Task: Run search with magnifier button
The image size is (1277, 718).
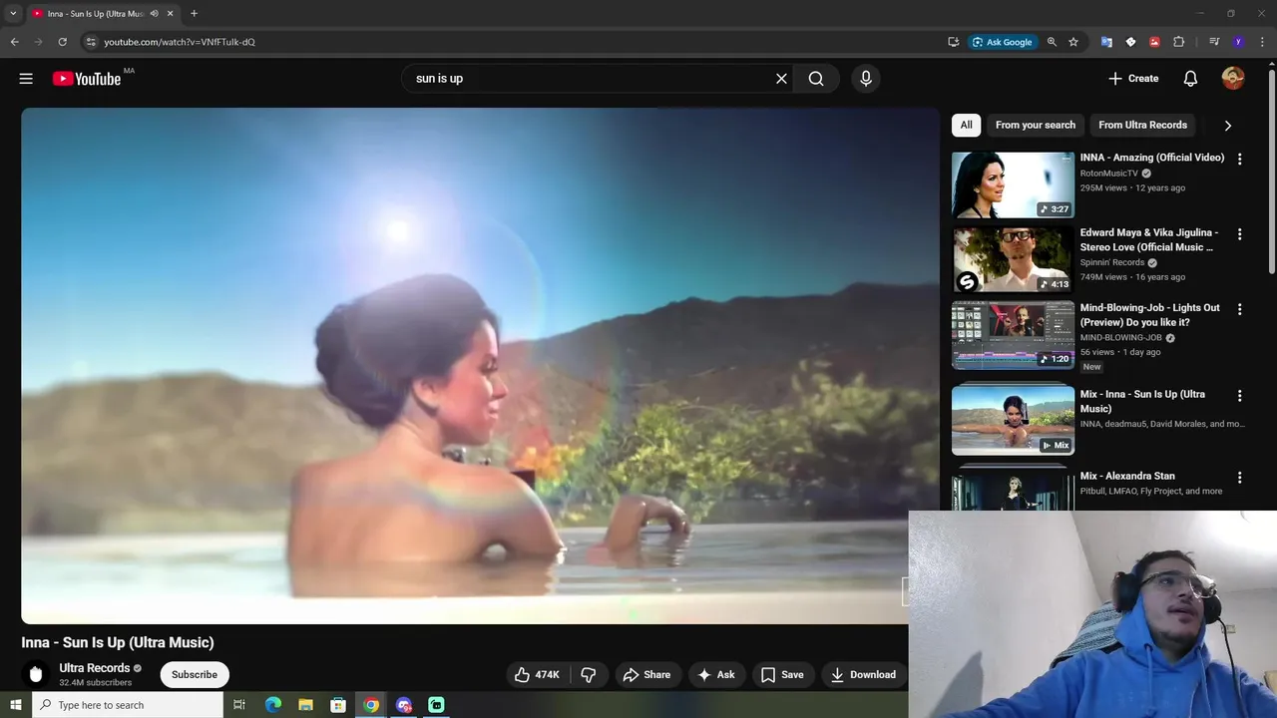Action: pyautogui.click(x=816, y=79)
